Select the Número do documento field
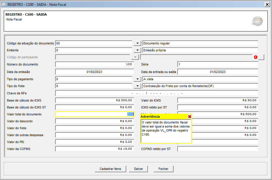This screenshot has height=180, width=272. pyautogui.click(x=94, y=64)
